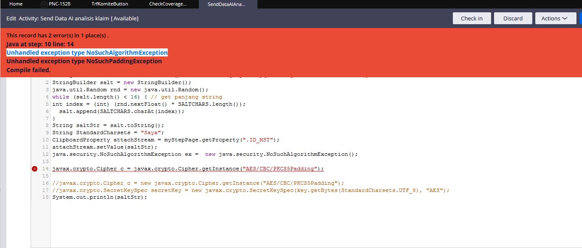Click the commented SecretKeySpec line 17
582x248 pixels.
(x=251, y=190)
